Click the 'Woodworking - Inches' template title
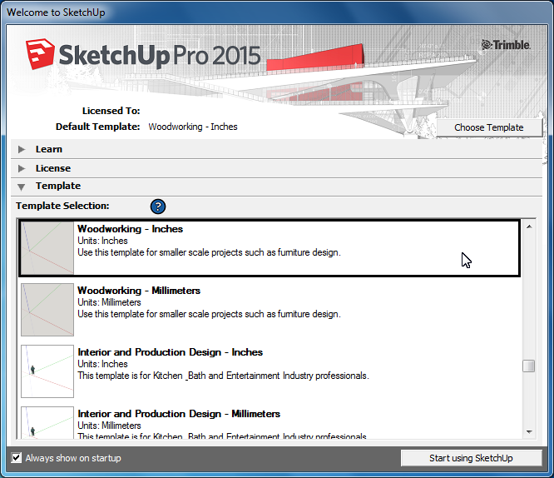The height and width of the screenshot is (478, 554). [130, 229]
